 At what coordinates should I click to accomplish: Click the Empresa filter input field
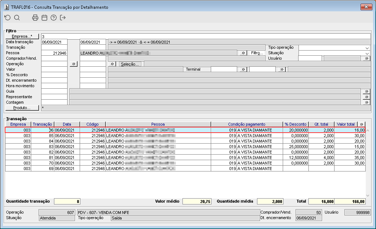point(206,36)
